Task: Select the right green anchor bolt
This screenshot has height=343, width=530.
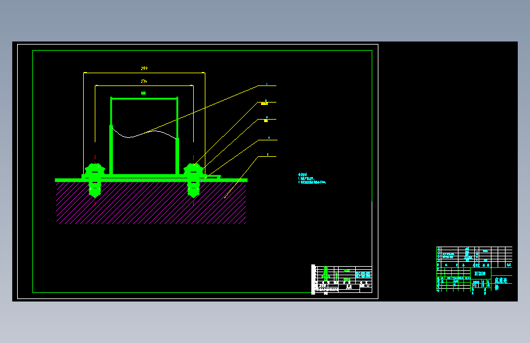Action: 193,180
